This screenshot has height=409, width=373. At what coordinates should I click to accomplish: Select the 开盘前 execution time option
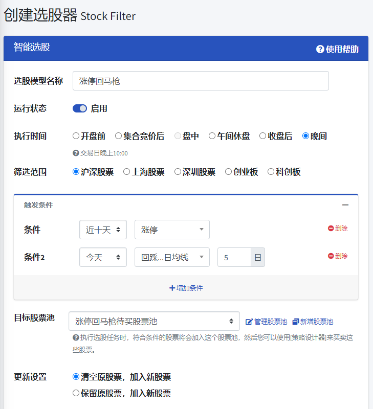tap(76, 136)
